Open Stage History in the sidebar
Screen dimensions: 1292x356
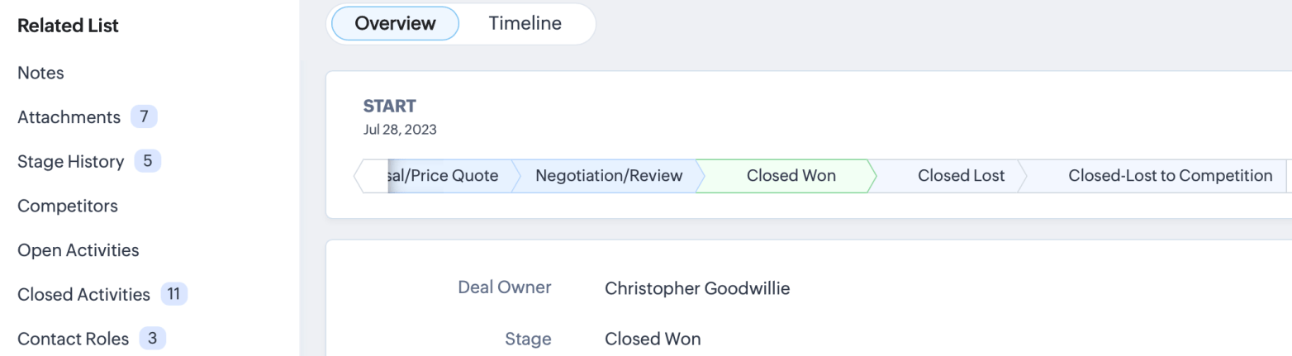pos(70,161)
